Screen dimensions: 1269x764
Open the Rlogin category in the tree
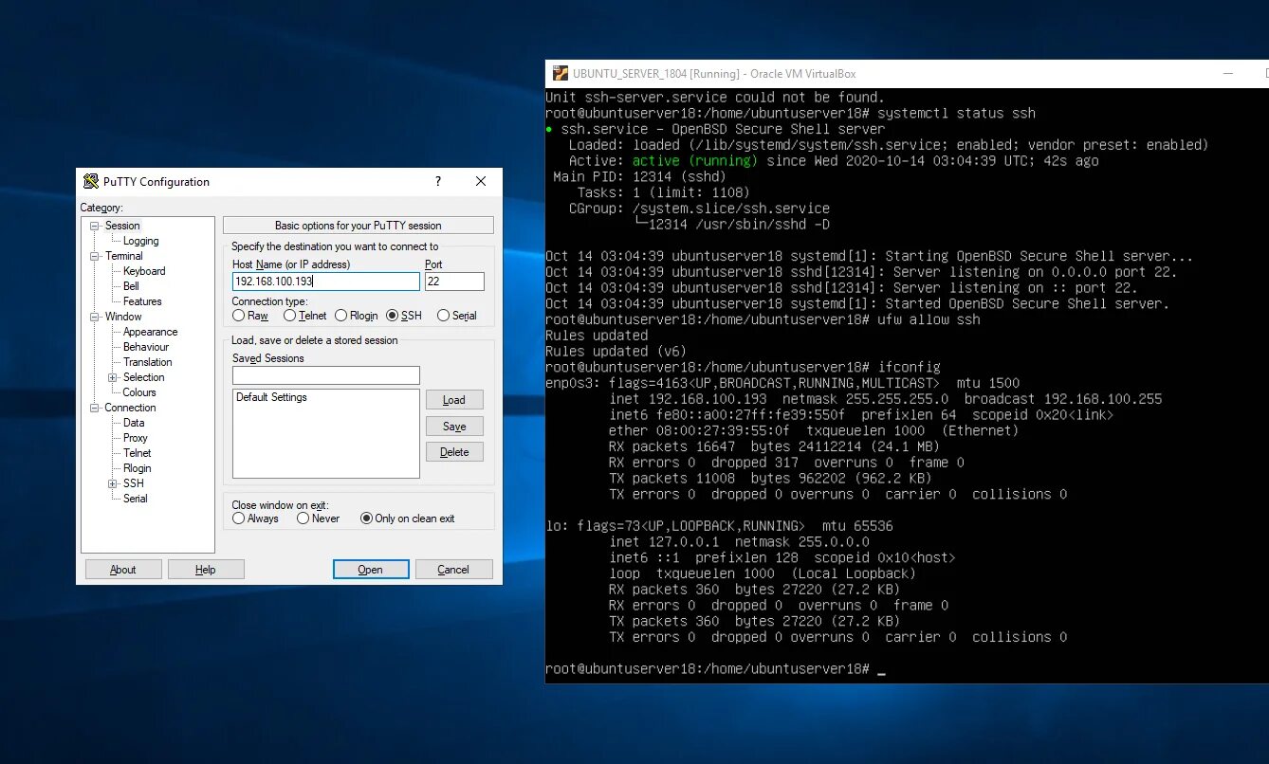[138, 468]
